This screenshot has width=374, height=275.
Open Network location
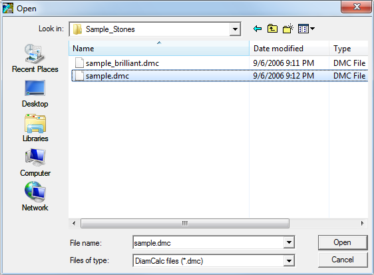35,196
